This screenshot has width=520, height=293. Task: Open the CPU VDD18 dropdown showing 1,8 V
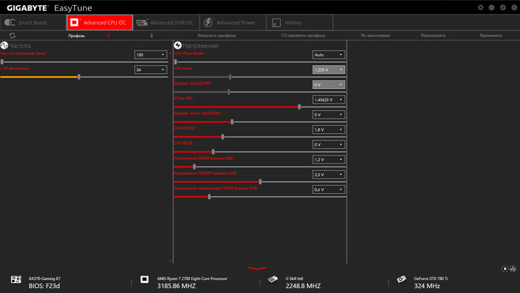click(329, 129)
